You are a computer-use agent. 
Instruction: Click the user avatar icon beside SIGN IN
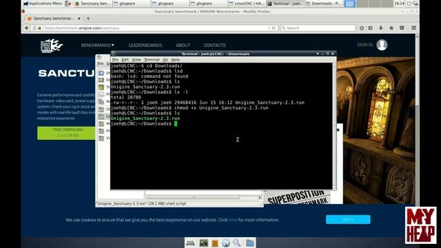[382, 45]
